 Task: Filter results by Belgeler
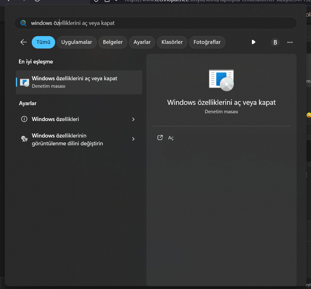click(113, 42)
